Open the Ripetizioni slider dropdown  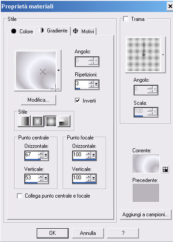pos(96,84)
